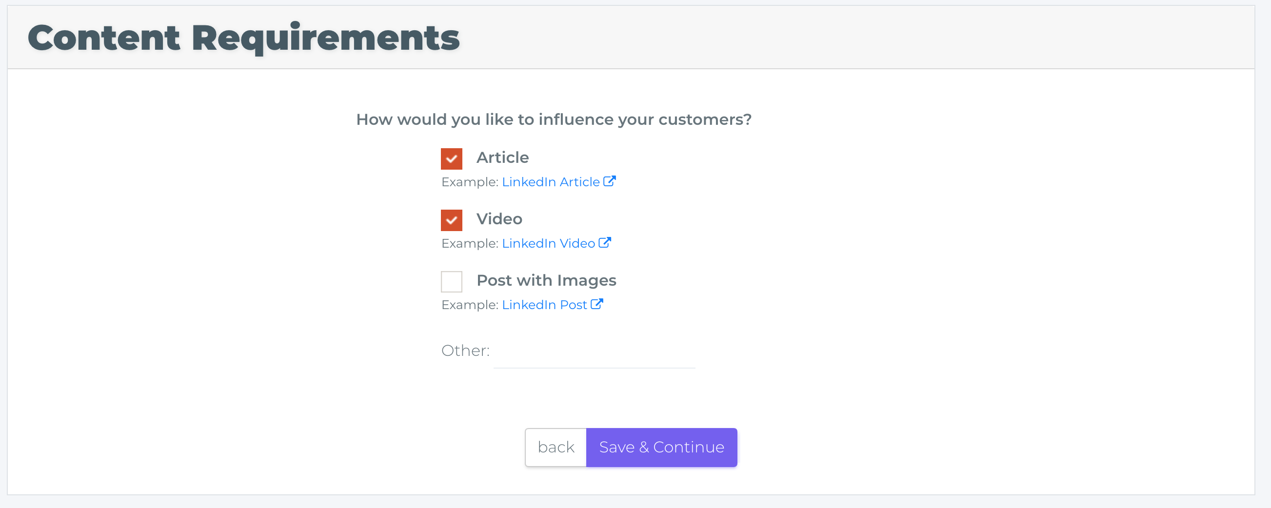Open the LinkedIn Video example link
This screenshot has width=1271, height=508.
(548, 243)
